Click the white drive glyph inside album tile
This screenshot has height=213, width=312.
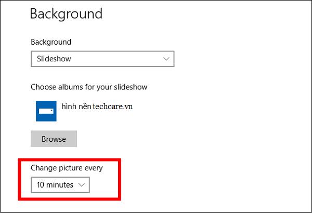point(46,111)
